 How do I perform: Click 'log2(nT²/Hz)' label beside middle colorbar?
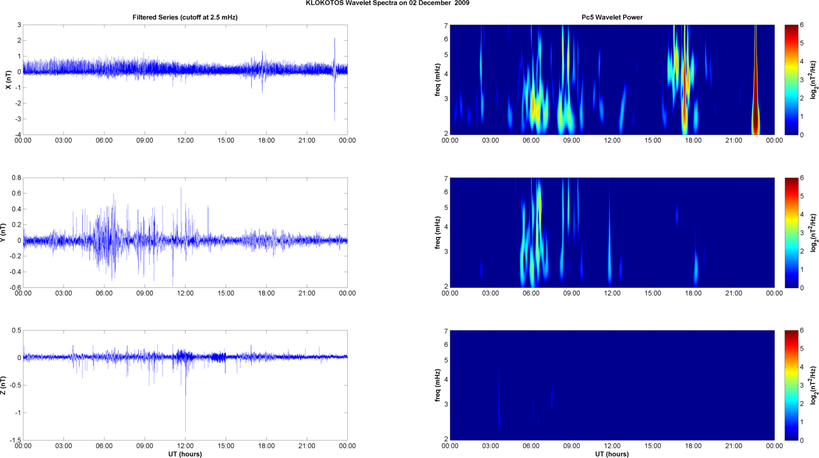click(x=815, y=232)
